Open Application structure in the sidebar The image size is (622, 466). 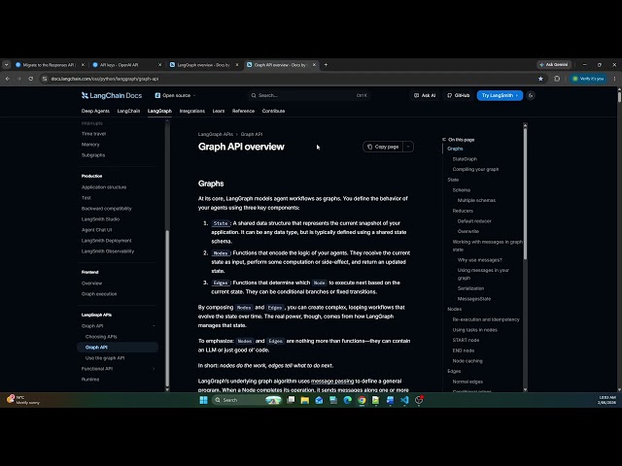click(x=104, y=187)
